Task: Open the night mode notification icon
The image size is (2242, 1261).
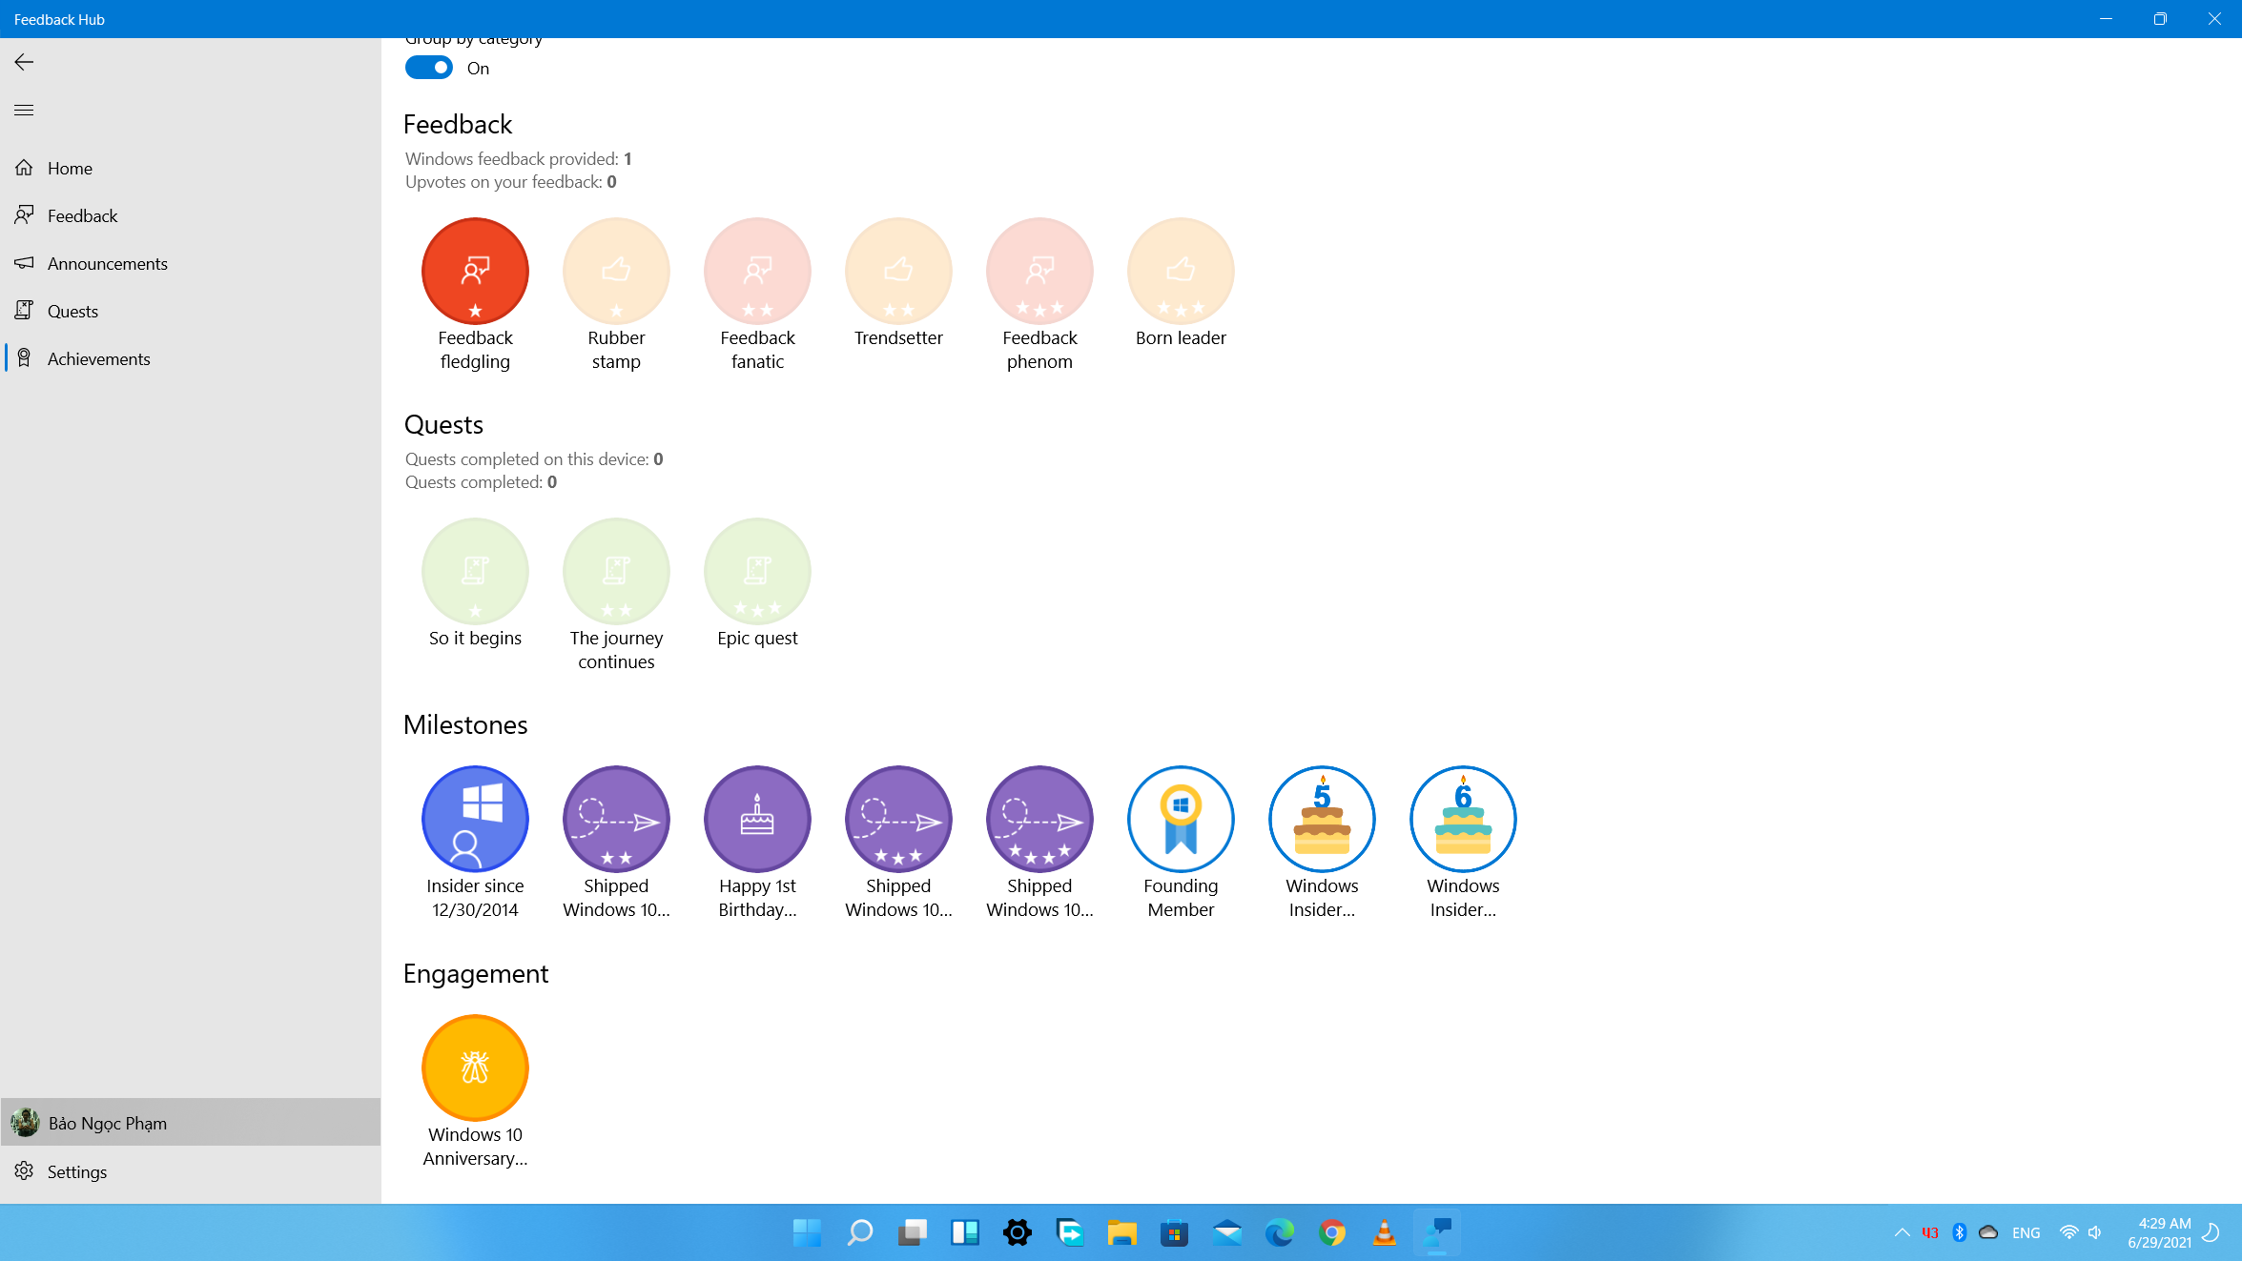Action: coord(2211,1232)
